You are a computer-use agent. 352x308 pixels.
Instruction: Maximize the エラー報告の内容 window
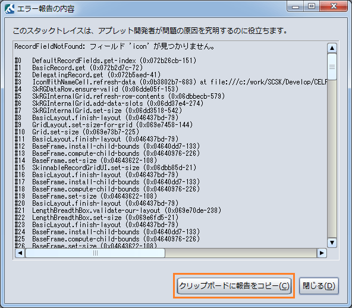click(312, 7)
